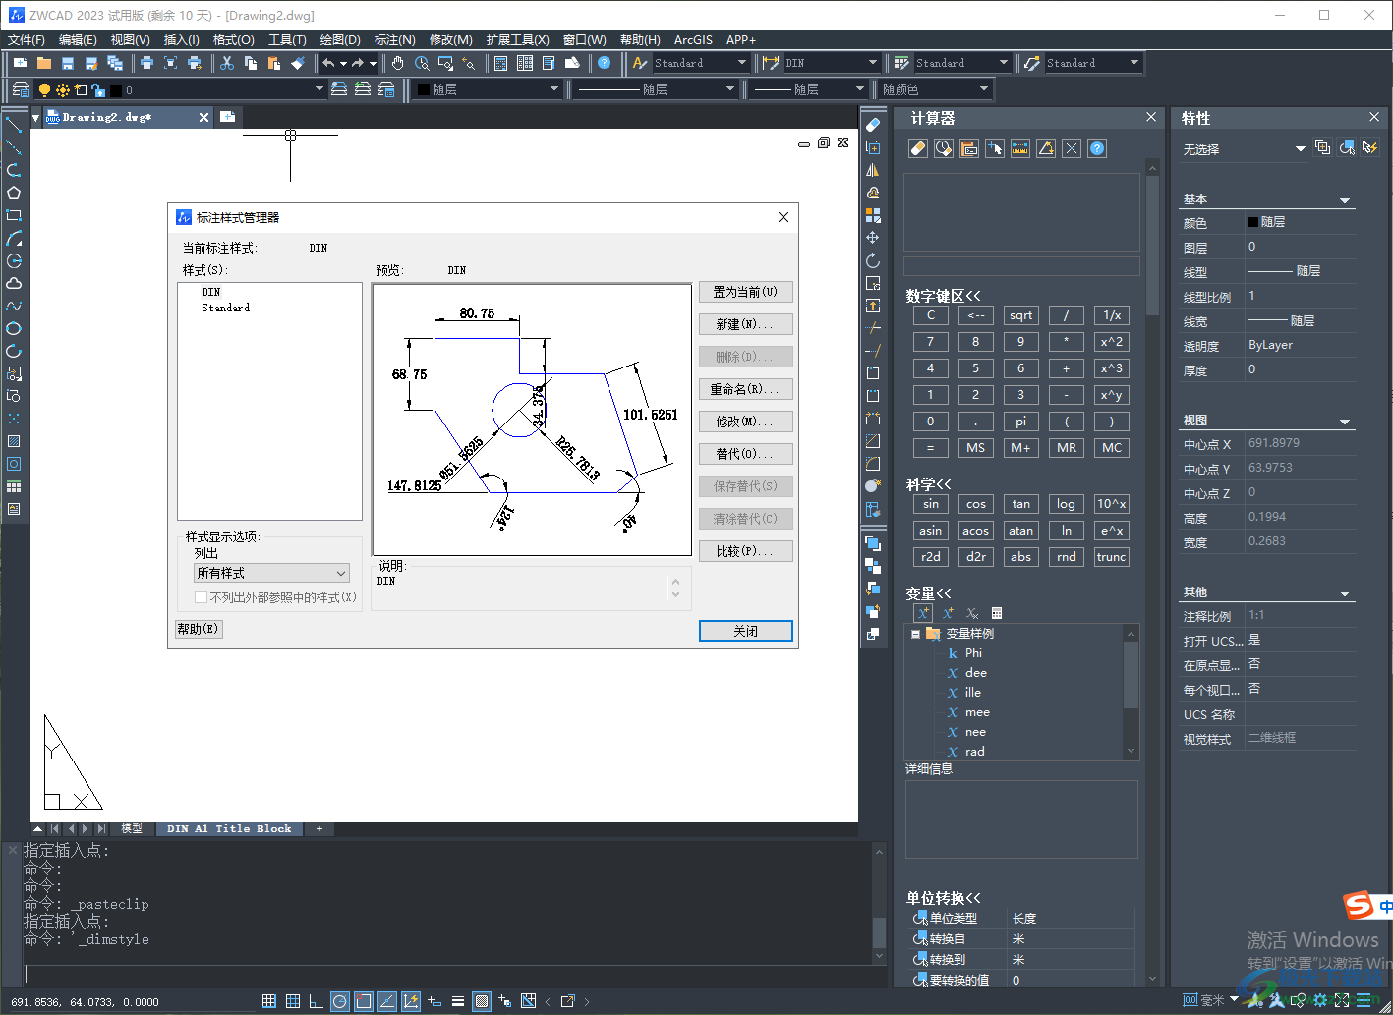
Task: Open the 标注(N) menu
Action: [x=395, y=40]
